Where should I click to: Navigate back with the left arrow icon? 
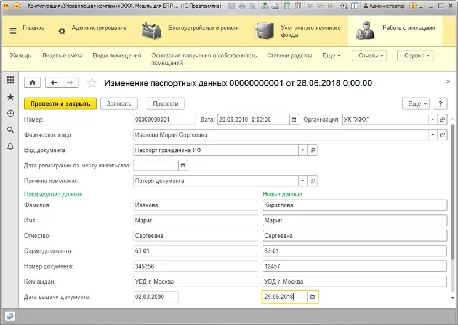[53, 82]
